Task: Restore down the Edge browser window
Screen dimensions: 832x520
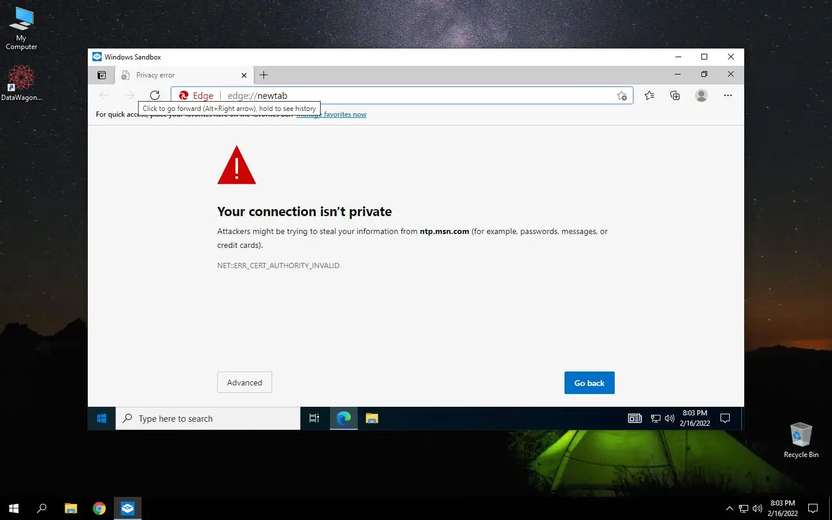Action: (704, 75)
